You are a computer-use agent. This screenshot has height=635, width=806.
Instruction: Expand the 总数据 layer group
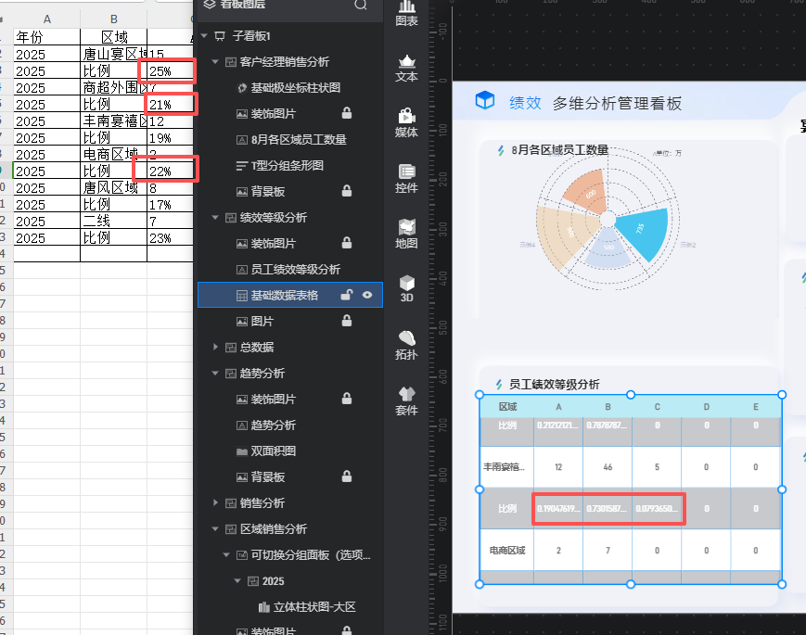pyautogui.click(x=216, y=348)
